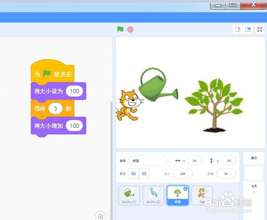
Task: Click the direction field showing 90
Action: click(x=226, y=174)
